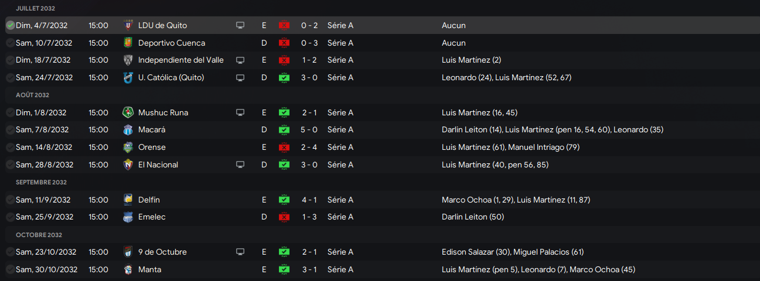Image resolution: width=760 pixels, height=281 pixels.
Task: Click the LDU de Quito club crest
Action: [x=128, y=25]
